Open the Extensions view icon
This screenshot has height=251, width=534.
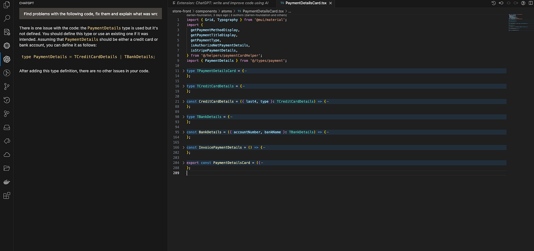pos(7,196)
